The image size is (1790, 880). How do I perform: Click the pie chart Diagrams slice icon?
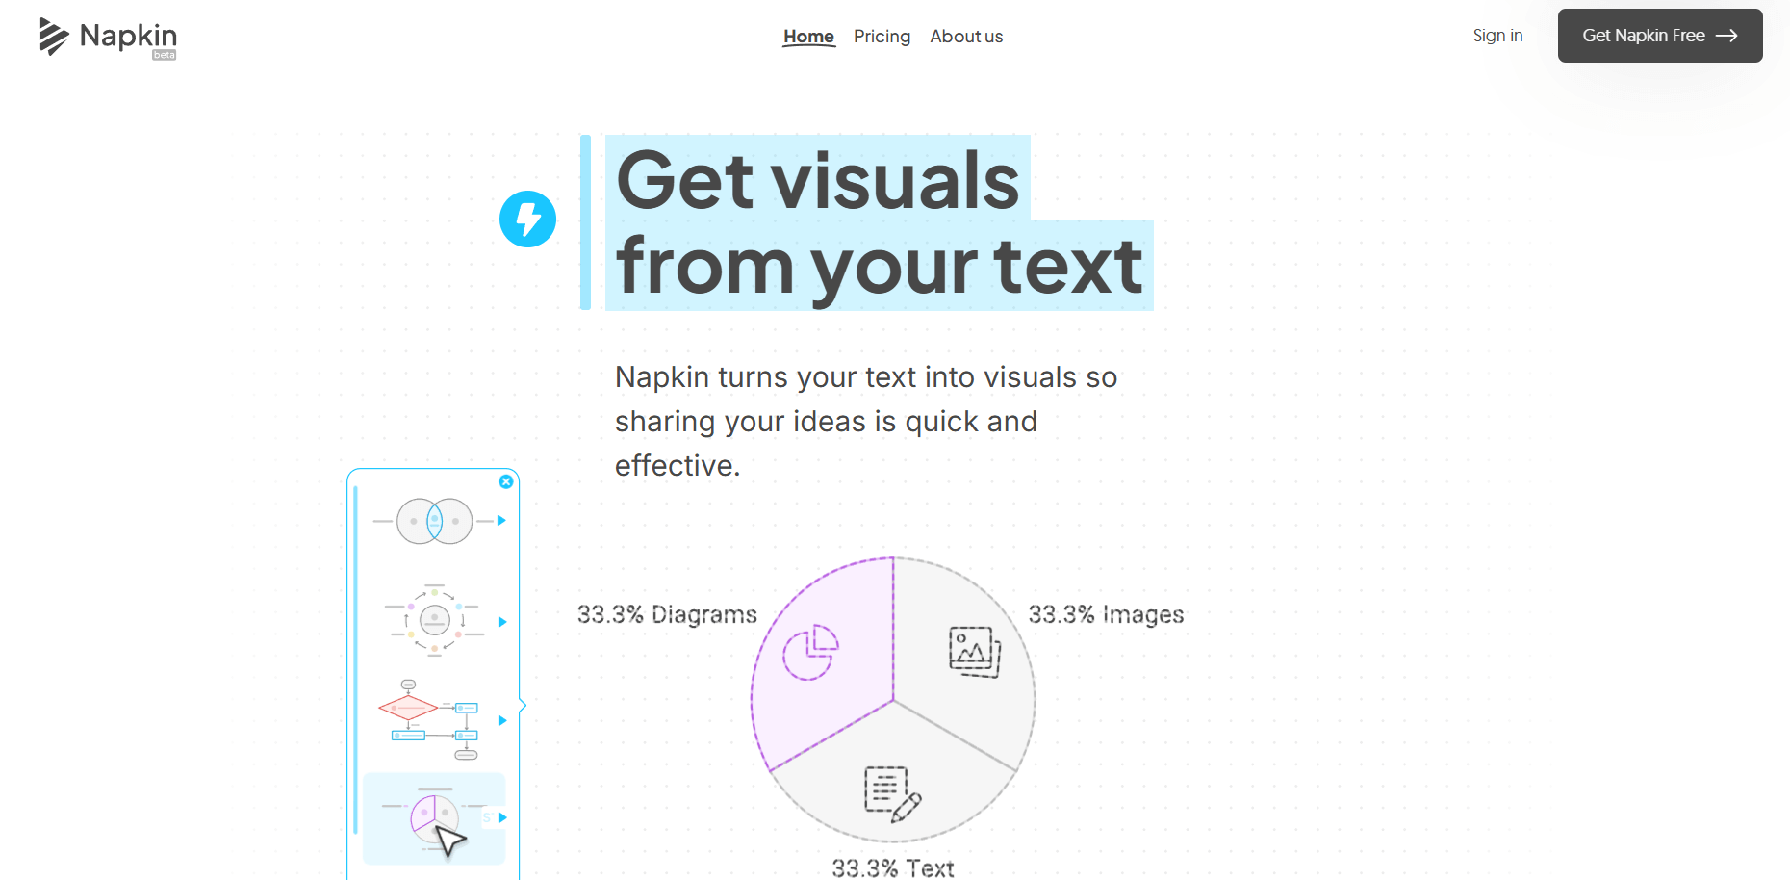(810, 652)
